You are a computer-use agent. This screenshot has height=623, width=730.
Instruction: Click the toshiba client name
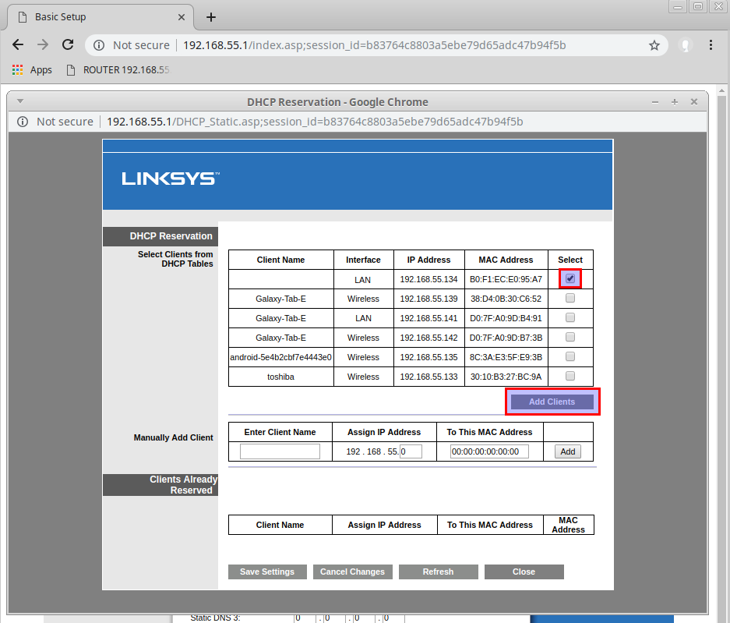280,377
